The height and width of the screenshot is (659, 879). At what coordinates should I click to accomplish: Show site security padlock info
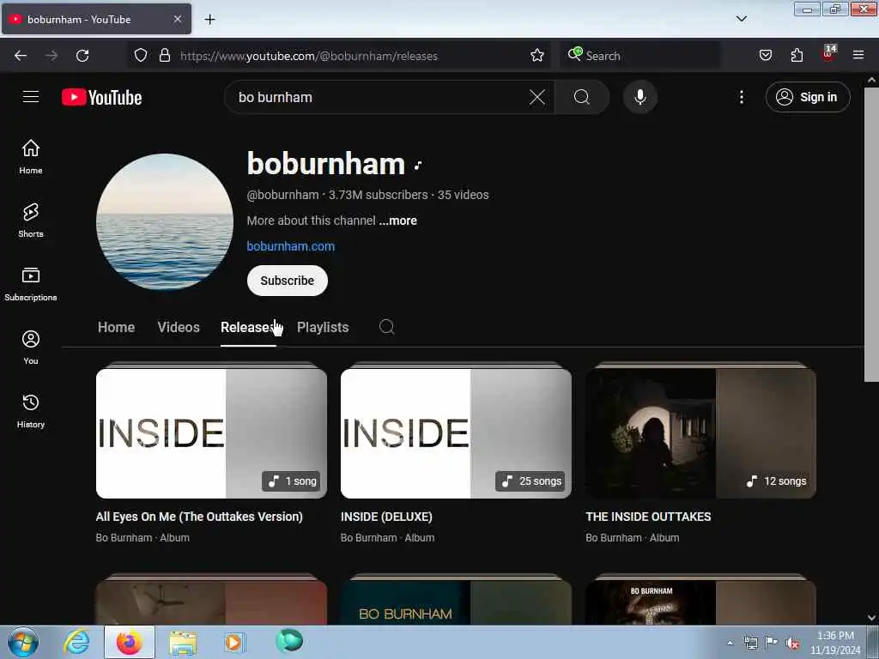point(164,55)
